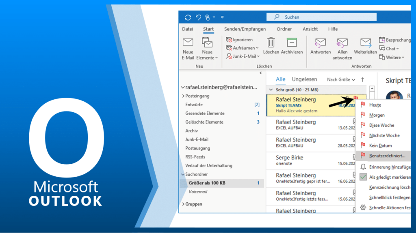416x233 pixels.
Task: Open the Neue Elemente dropdown
Action: 207,49
